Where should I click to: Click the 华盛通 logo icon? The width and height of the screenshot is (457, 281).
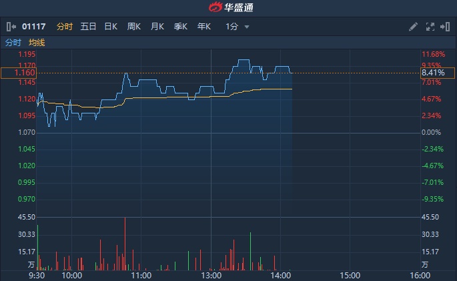tap(215, 8)
